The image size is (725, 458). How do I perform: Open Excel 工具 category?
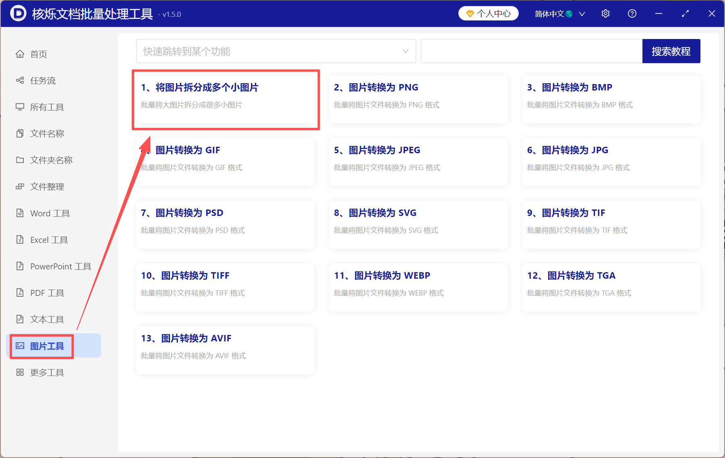pyautogui.click(x=49, y=240)
